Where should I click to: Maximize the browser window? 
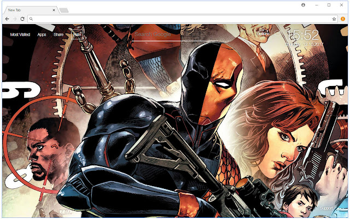click(x=329, y=5)
